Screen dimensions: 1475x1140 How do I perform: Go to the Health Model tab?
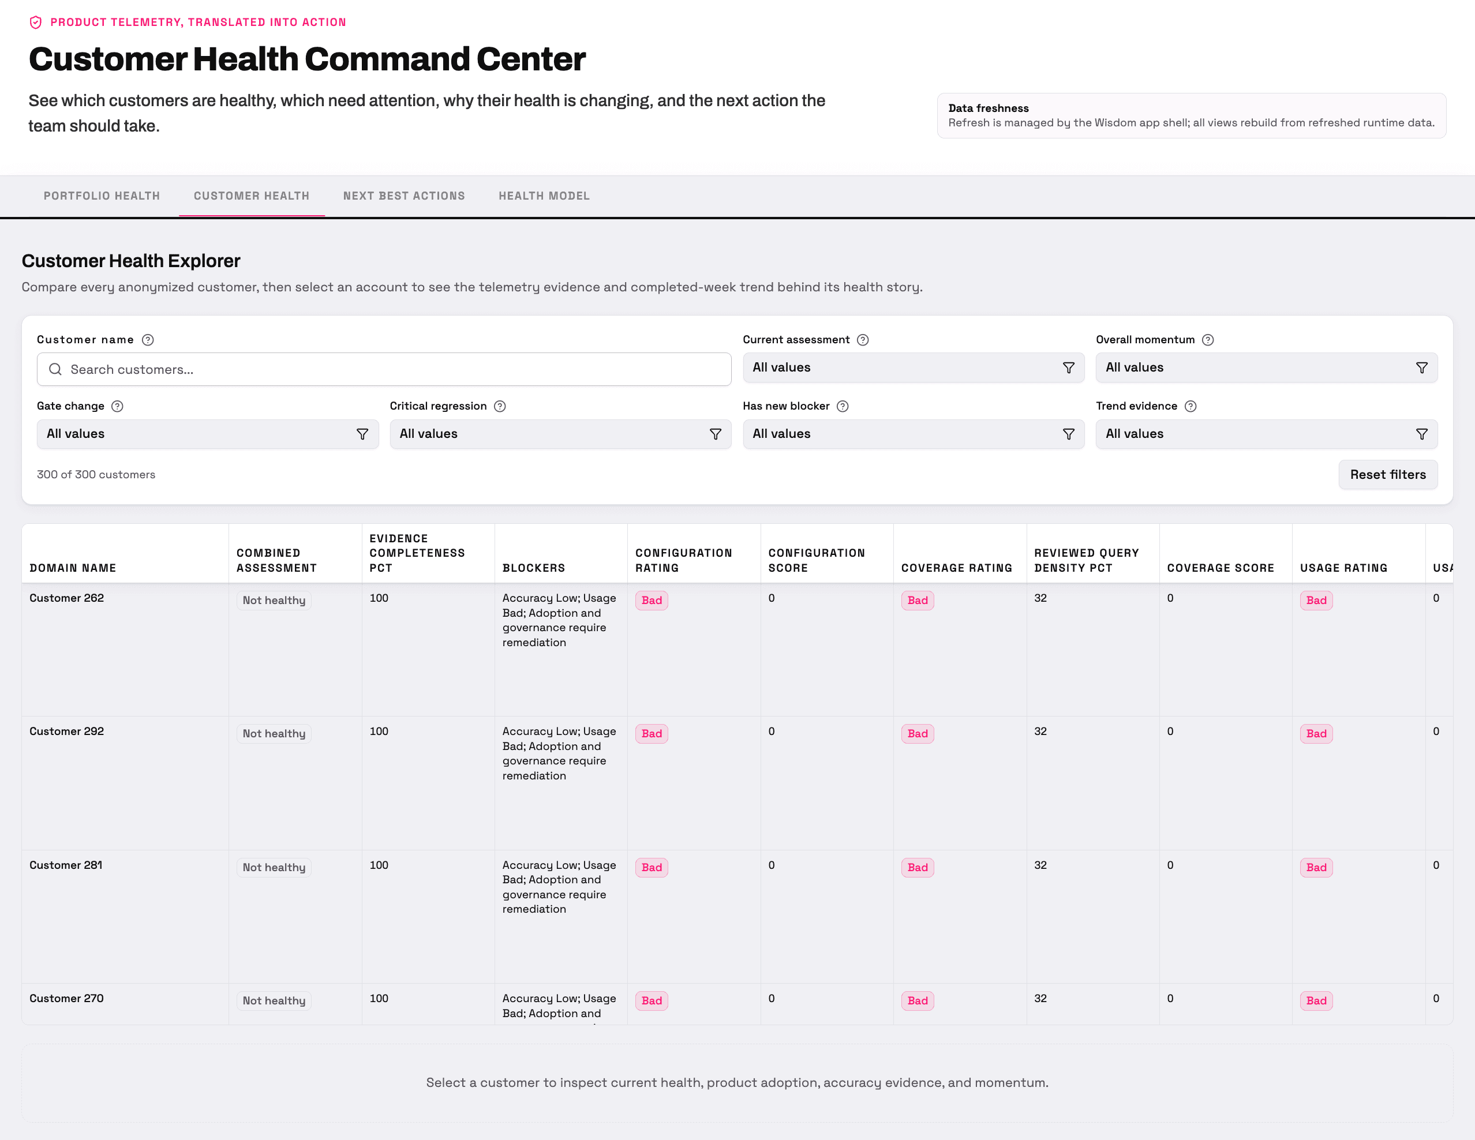(544, 196)
